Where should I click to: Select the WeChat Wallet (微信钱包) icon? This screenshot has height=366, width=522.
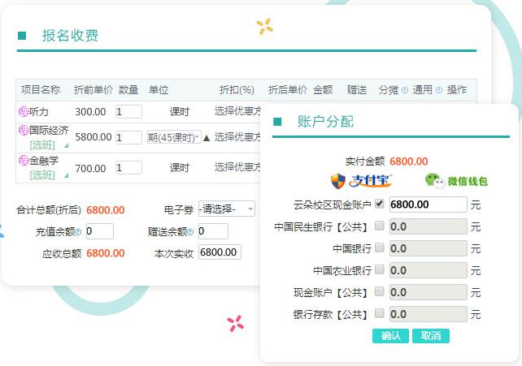tap(456, 181)
